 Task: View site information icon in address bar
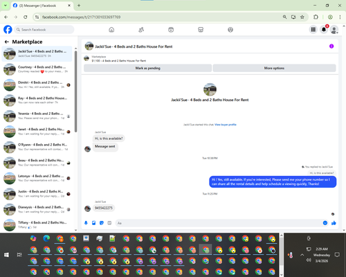37,17
